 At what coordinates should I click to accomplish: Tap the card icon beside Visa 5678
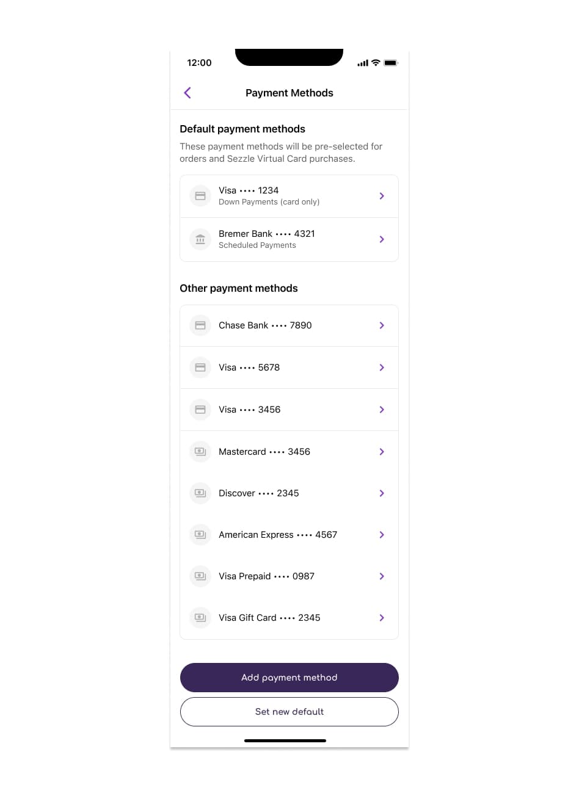(x=200, y=367)
